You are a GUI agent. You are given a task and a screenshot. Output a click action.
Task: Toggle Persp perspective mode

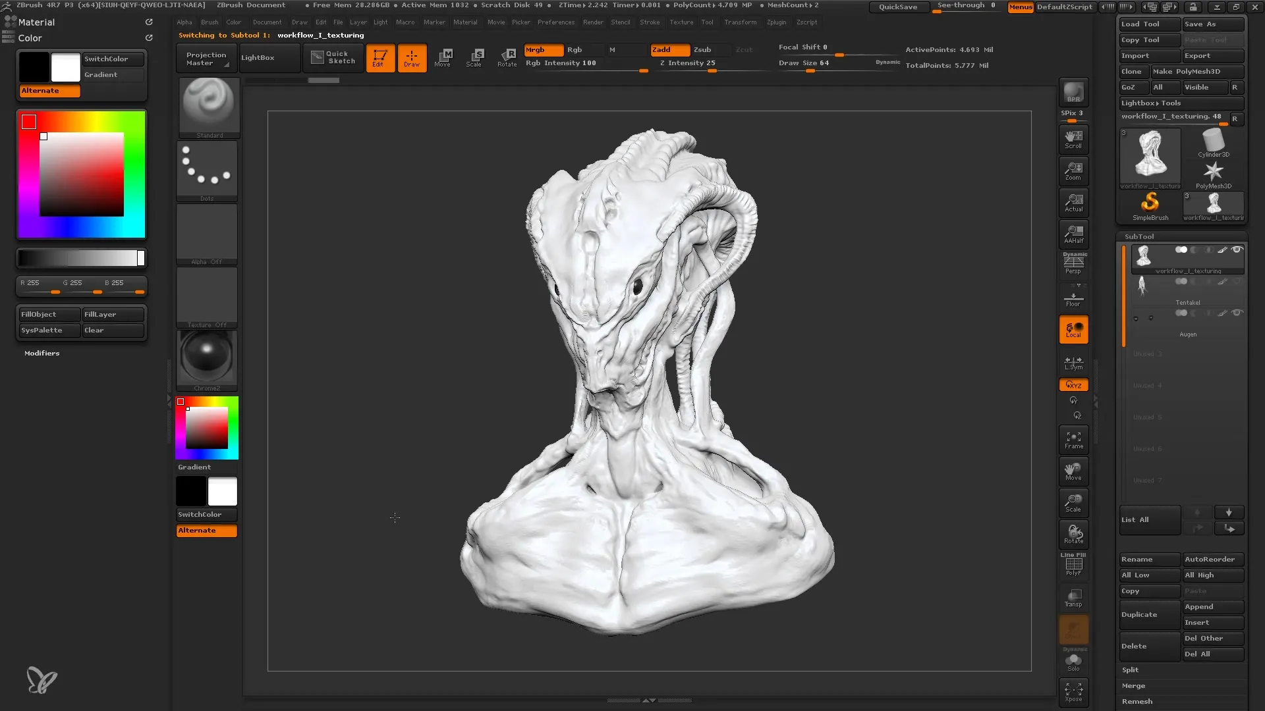click(x=1073, y=265)
